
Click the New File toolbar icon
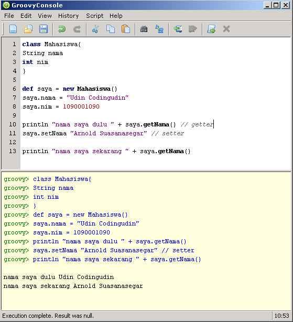pos(13,29)
